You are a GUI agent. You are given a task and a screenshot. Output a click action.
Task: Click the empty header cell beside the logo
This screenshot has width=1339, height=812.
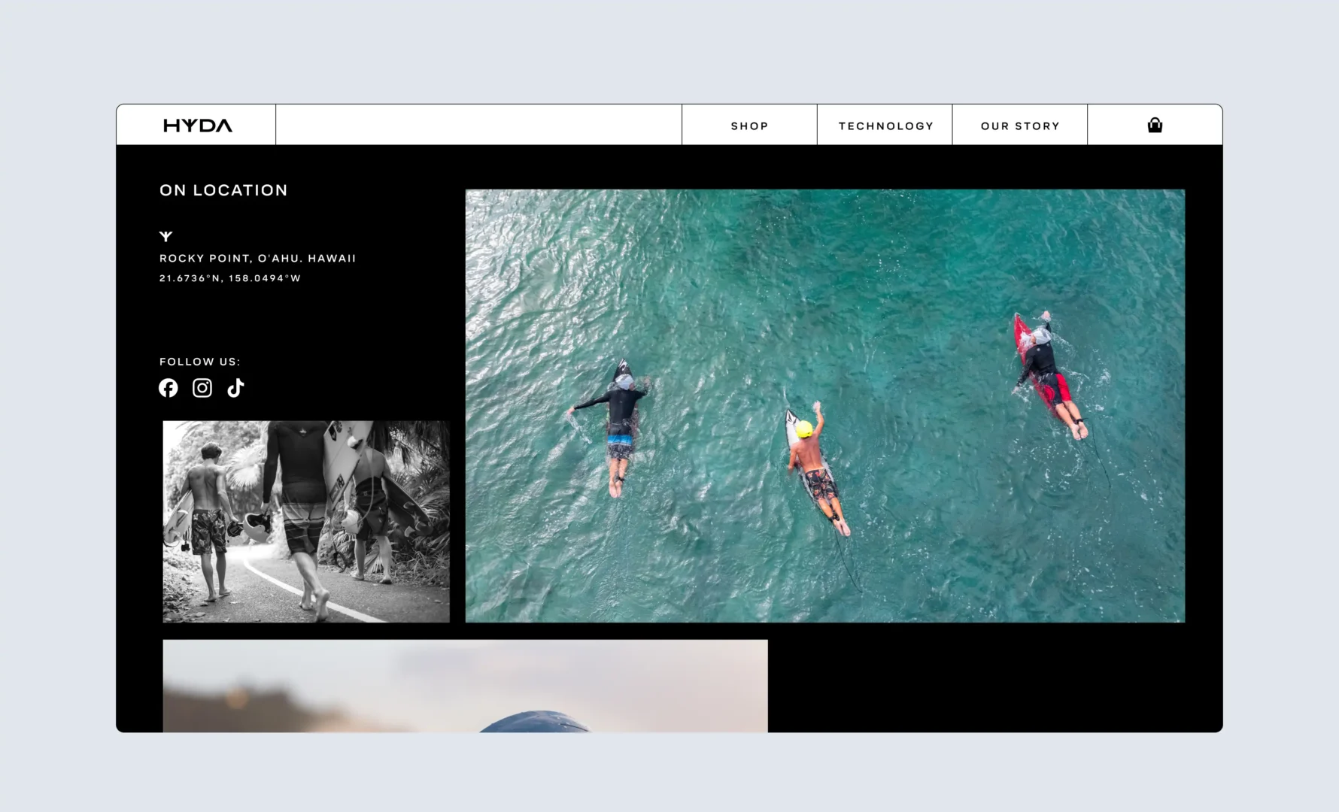[x=478, y=125]
